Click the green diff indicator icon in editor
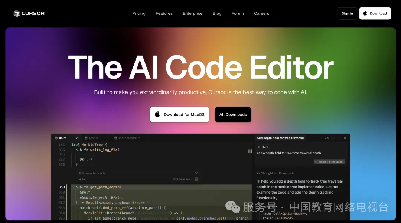Viewport: 401px width, 223px height. 250,151
